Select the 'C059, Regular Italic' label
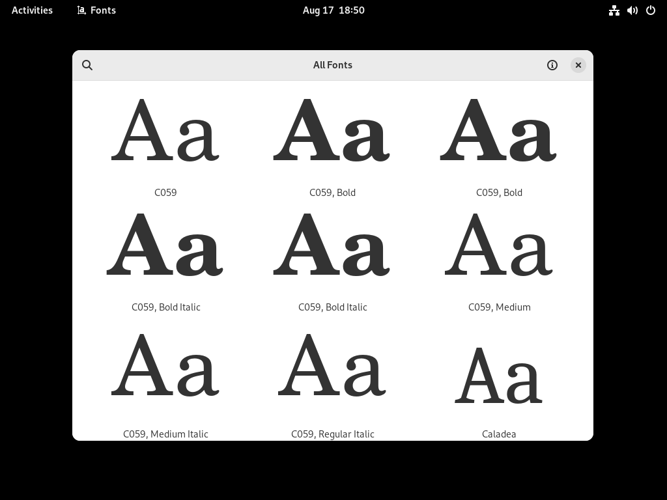Viewport: 667px width, 500px height. pos(333,434)
